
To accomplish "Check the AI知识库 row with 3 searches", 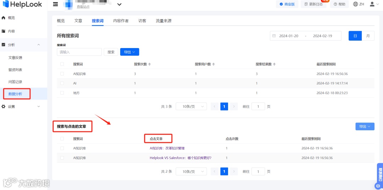I will (62, 73).
